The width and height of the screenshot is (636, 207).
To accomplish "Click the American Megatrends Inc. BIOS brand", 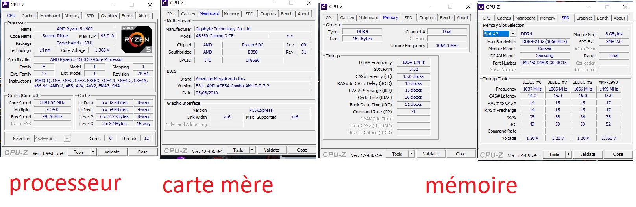I will pos(253,79).
